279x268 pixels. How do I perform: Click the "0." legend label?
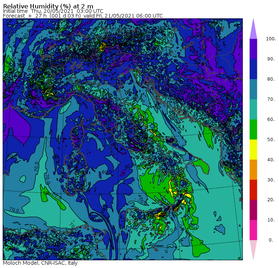point(271,240)
